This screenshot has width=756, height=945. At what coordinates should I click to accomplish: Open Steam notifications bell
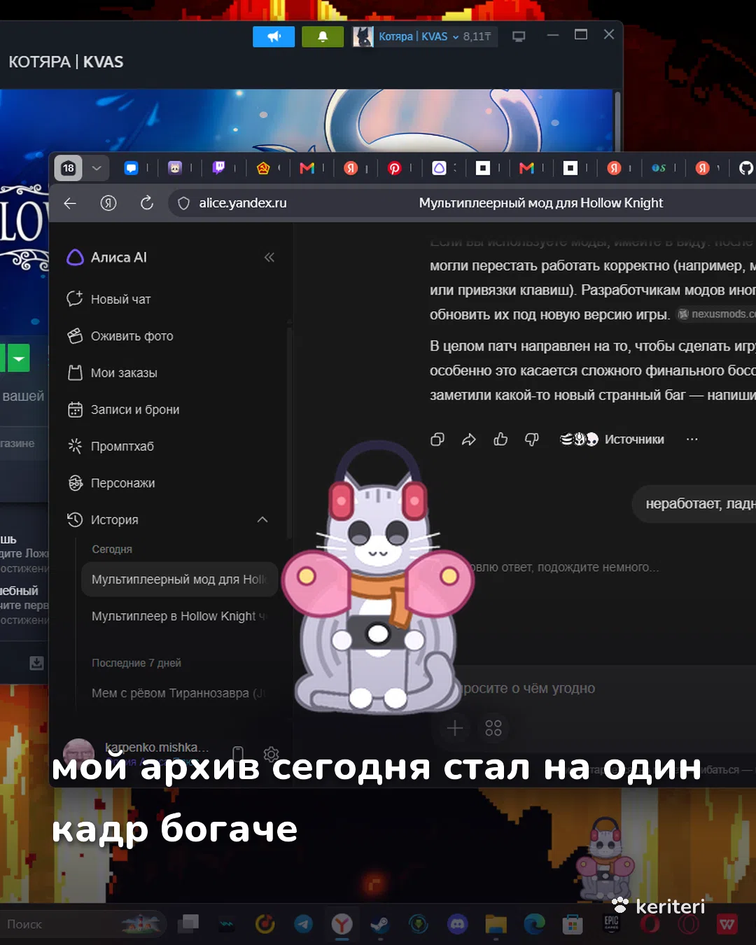[x=323, y=36]
